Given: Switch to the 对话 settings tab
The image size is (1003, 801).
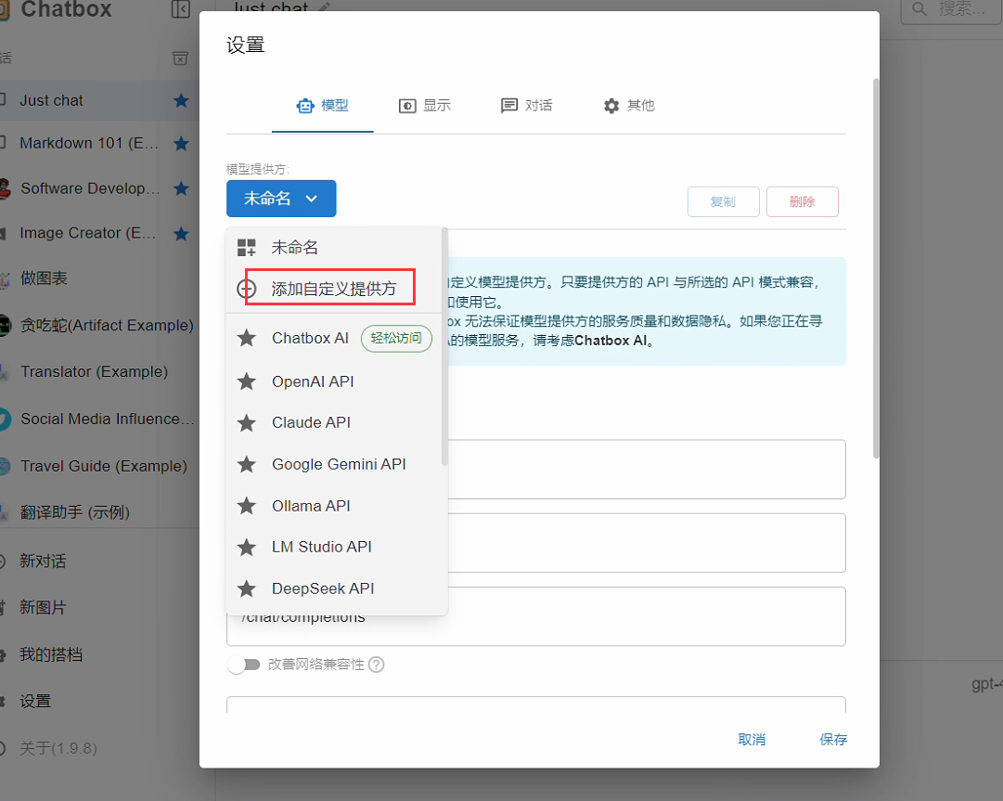Looking at the screenshot, I should coord(526,106).
